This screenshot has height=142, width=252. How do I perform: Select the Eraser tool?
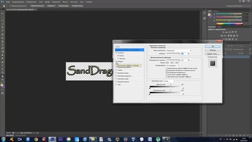coord(2,48)
